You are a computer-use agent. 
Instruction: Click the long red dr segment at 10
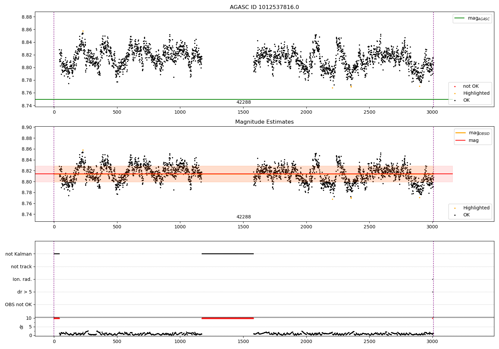228,318
